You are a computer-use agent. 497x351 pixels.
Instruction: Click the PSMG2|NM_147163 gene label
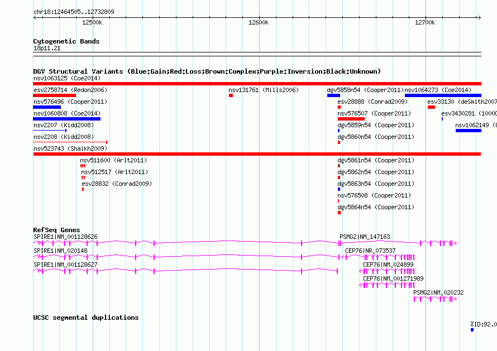coord(365,237)
